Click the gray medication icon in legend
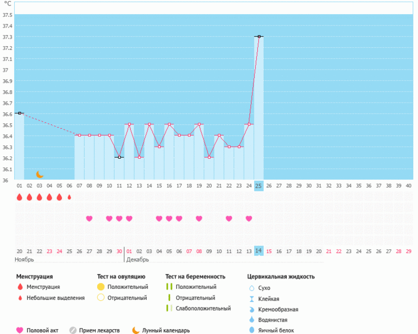Image resolution: width=418 pixels, height=334 pixels. (73, 330)
